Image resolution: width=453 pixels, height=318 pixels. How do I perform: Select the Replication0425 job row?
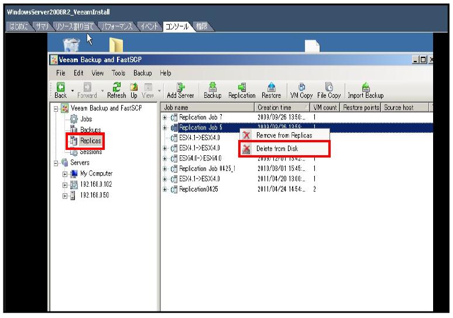pyautogui.click(x=297, y=189)
